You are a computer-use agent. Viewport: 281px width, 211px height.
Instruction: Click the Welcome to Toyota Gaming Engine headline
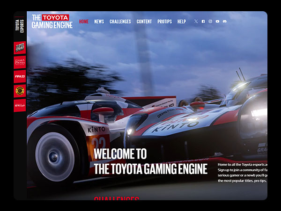tap(150, 161)
